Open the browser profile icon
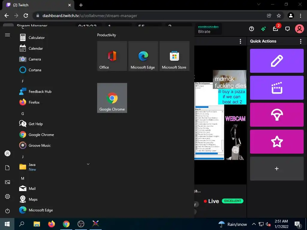This screenshot has height=230, width=307. click(291, 16)
